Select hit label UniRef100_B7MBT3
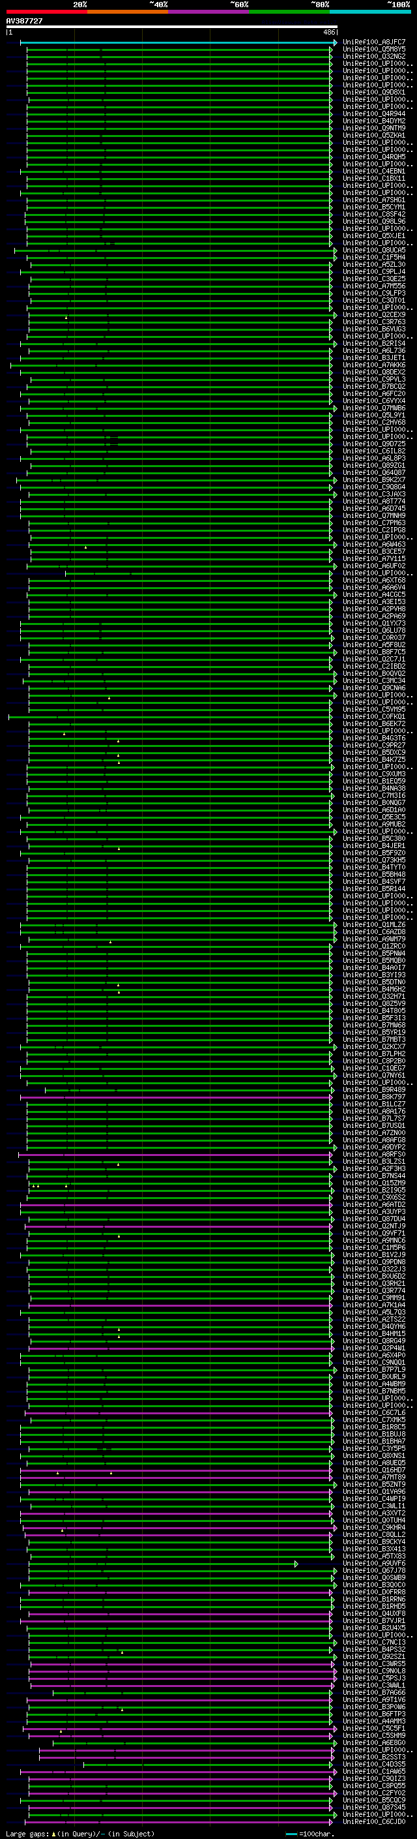 (374, 1039)
